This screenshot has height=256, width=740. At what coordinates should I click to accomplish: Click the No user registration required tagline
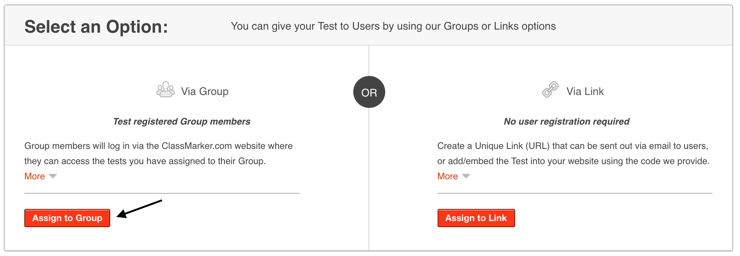566,122
